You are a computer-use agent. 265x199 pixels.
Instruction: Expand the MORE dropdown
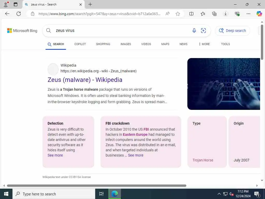coord(204,44)
